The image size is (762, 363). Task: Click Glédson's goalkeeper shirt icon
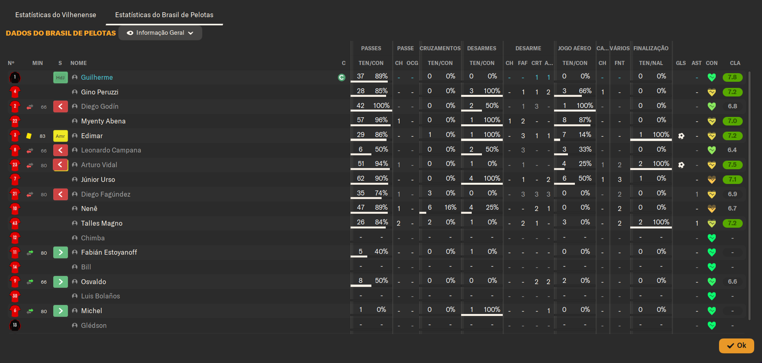15,325
